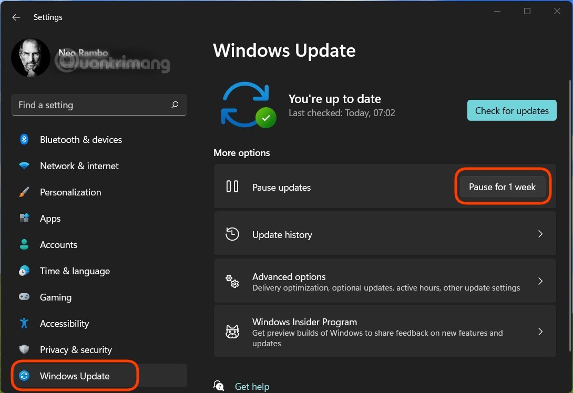Click the Privacy & security shield icon

click(24, 349)
